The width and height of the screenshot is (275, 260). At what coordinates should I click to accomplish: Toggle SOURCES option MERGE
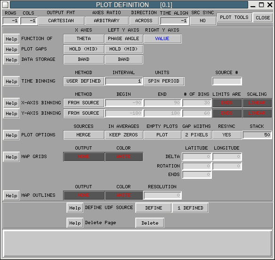pos(84,135)
